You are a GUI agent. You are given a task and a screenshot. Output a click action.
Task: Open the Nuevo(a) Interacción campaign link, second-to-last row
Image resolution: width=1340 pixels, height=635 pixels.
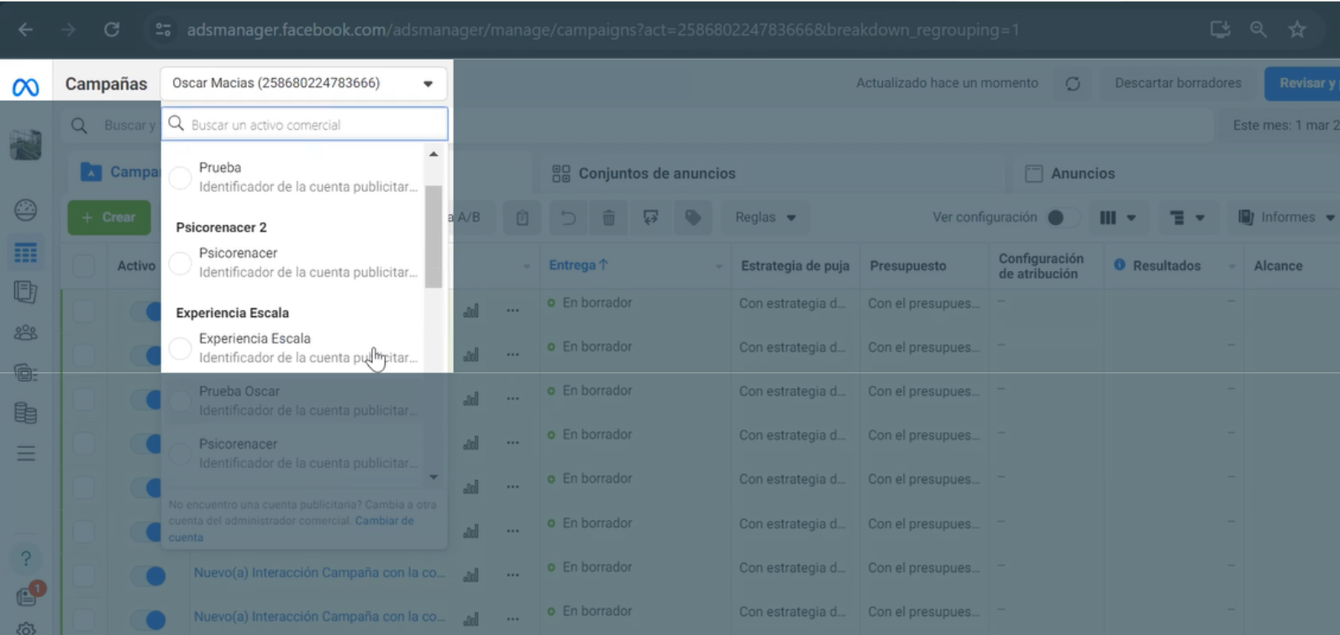319,573
